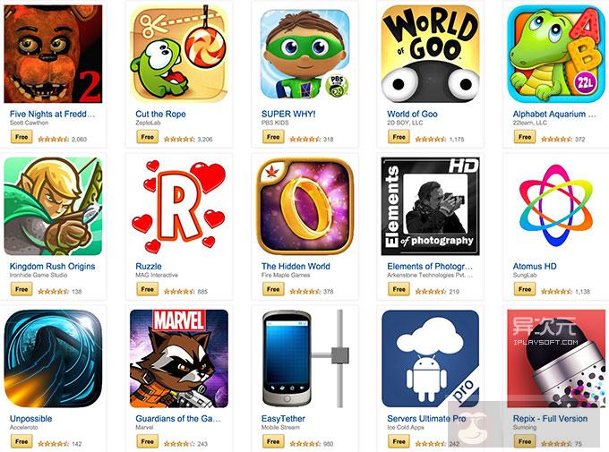The width and height of the screenshot is (609, 452).
Task: Open the Cut the Rope app icon
Action: pyautogui.click(x=179, y=54)
